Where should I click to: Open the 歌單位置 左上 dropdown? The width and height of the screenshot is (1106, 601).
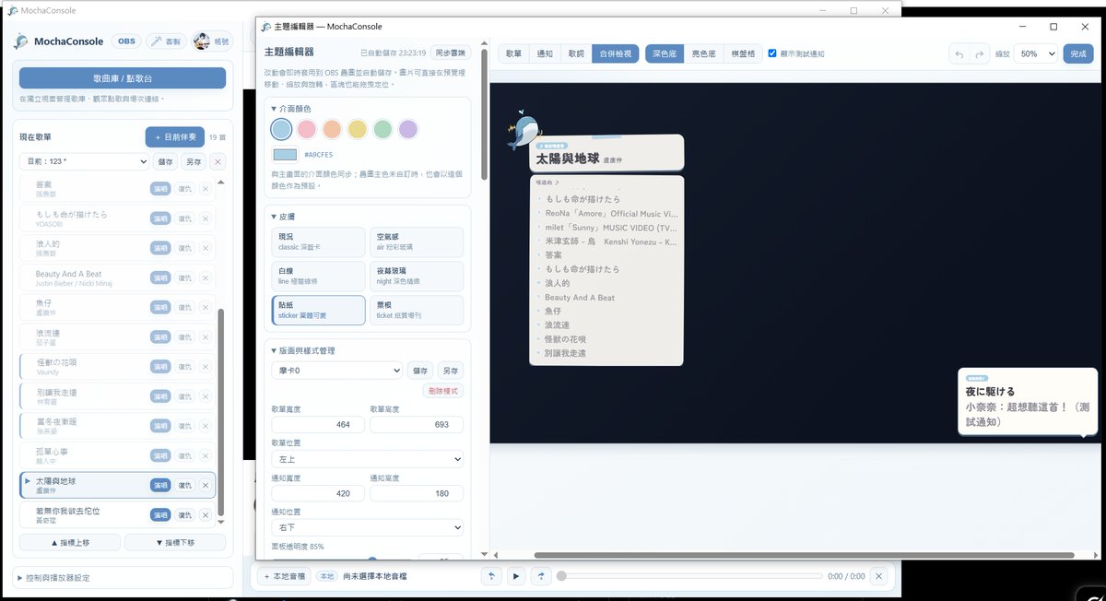point(367,458)
